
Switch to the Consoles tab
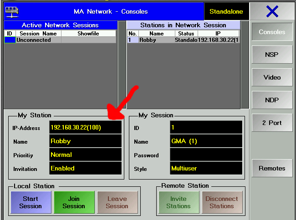(272, 32)
